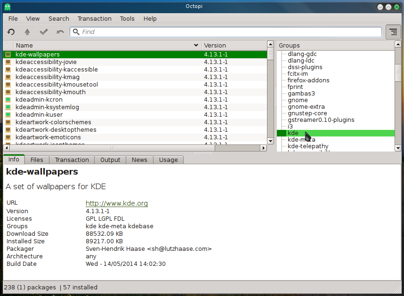Click the package list horizontal scroll left arrow
This screenshot has height=296, width=404.
[x=7, y=148]
